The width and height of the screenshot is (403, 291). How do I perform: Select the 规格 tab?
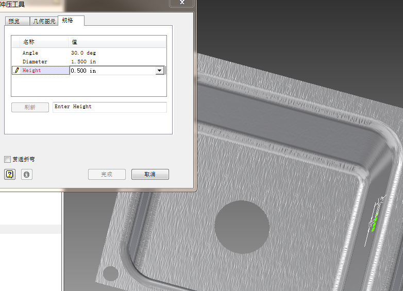coord(69,21)
